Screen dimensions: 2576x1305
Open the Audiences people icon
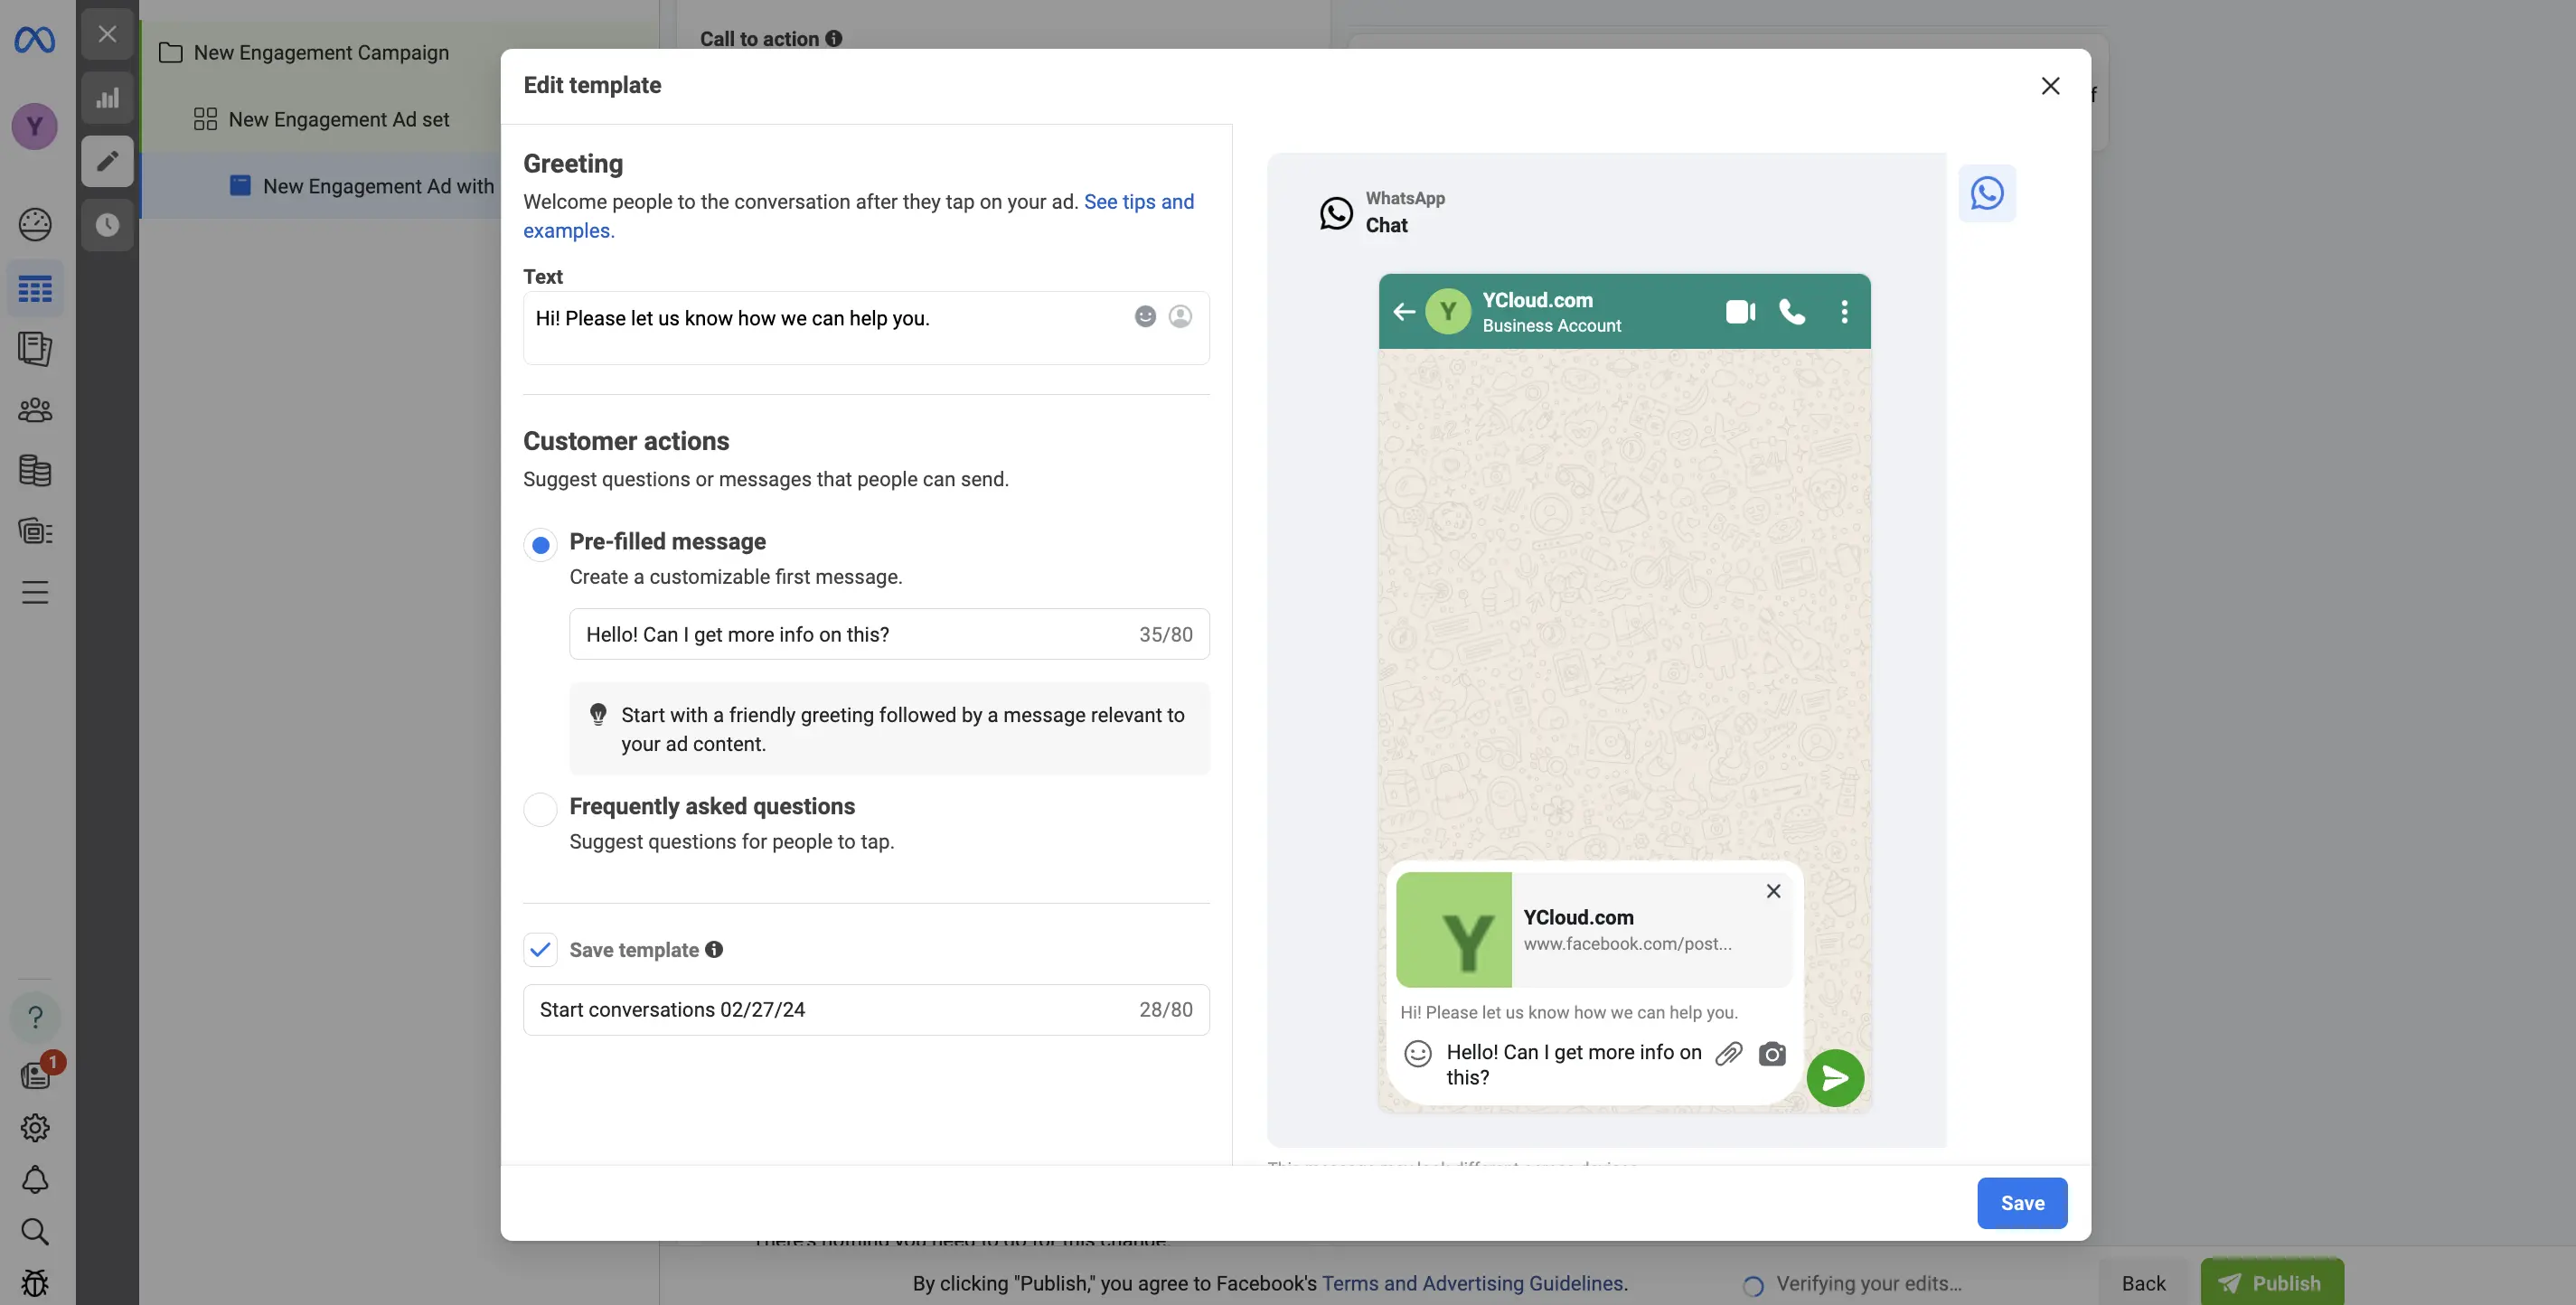click(35, 410)
